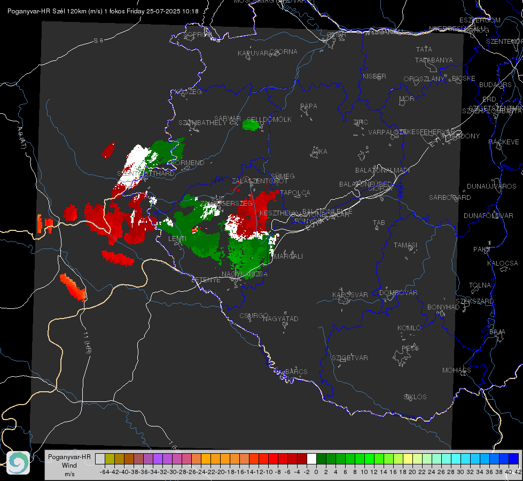Click the swirl logo icon beside the legend
523x481 pixels.
(x=18, y=463)
